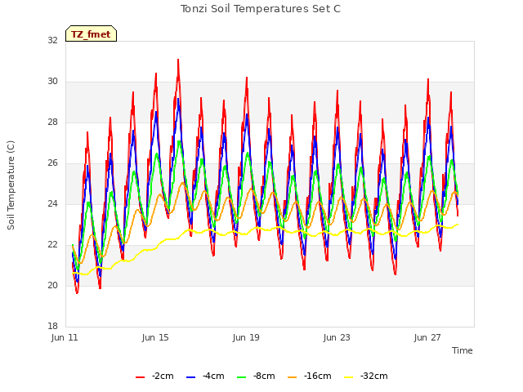
Task: Click the 24 y-axis tick label
Action: [52, 203]
